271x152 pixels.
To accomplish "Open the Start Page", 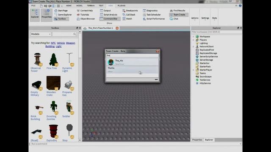I will click(61, 11).
